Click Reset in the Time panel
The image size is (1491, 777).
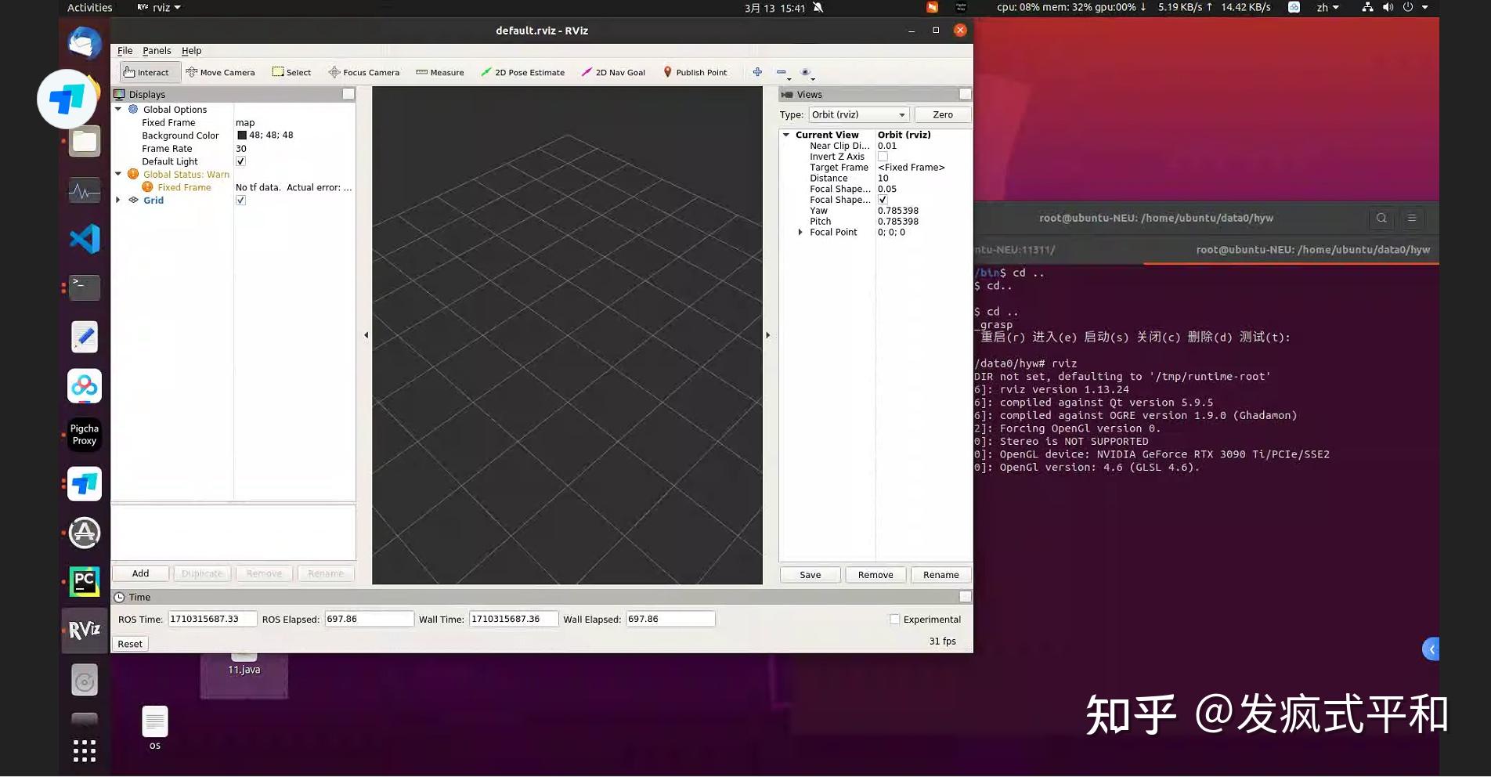click(x=129, y=643)
